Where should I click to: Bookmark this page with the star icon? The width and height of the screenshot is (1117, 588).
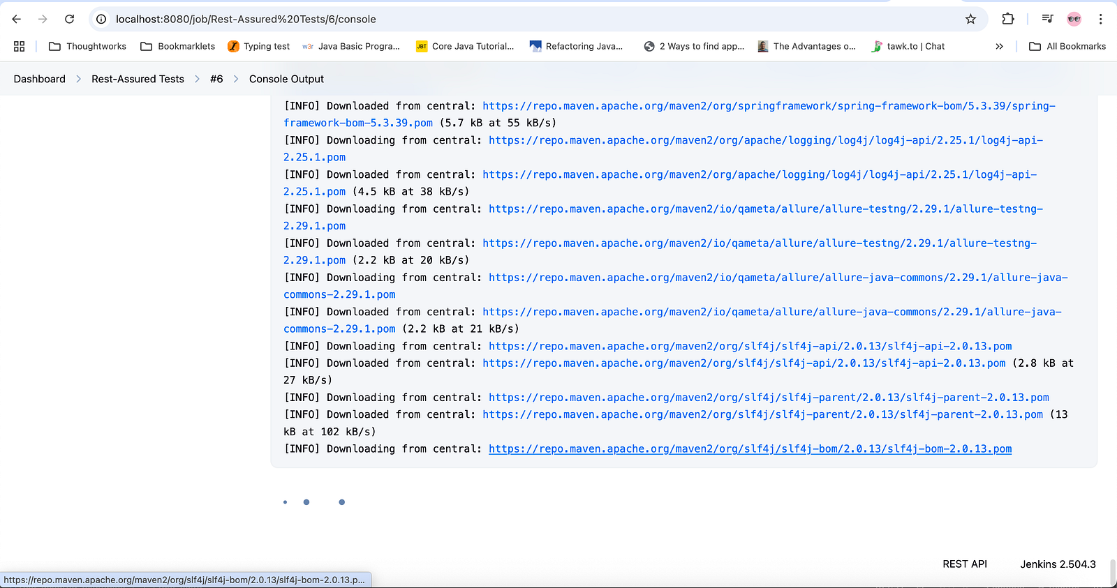(x=970, y=19)
